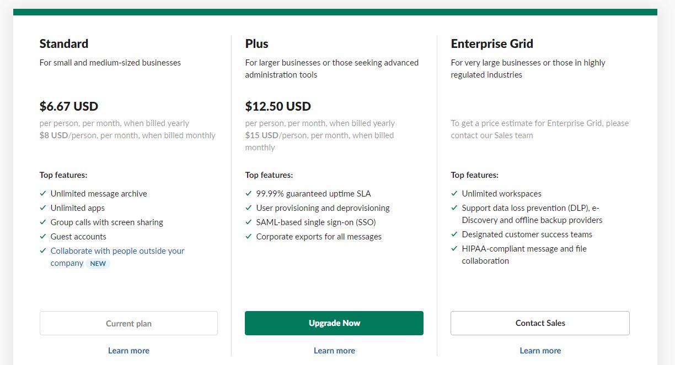Click checkmark beside Guest accounts

(43, 236)
